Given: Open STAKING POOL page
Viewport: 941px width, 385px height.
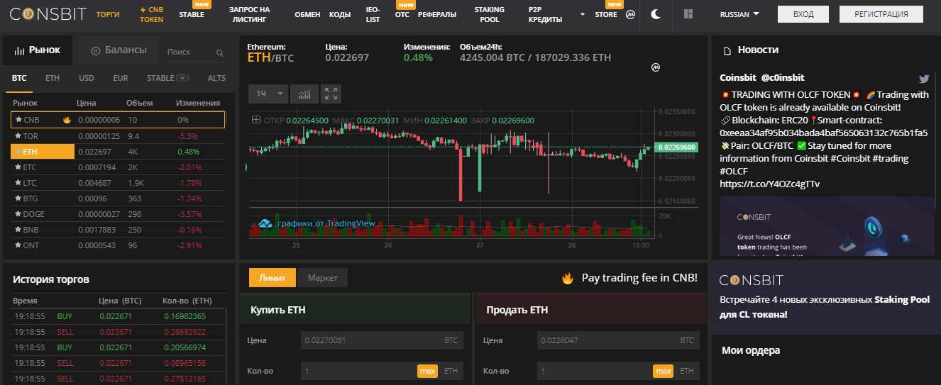Looking at the screenshot, I should (490, 14).
